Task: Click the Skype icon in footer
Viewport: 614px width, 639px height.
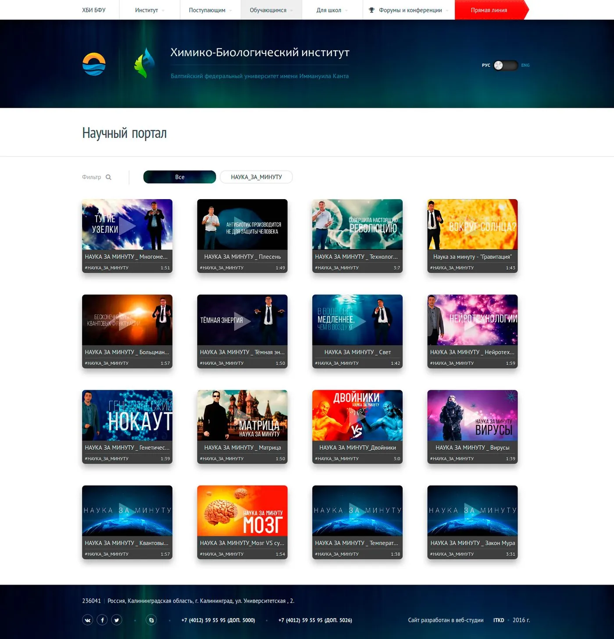Action: 151,620
